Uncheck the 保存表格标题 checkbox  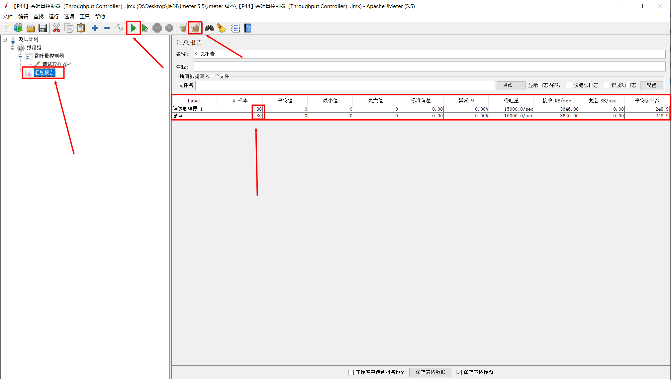point(459,372)
